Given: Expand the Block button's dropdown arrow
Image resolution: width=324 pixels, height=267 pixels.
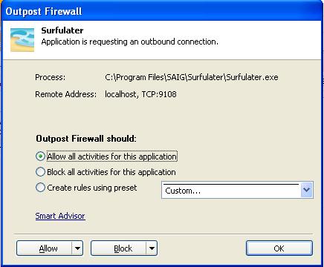Looking at the screenshot, I should 152,248.
